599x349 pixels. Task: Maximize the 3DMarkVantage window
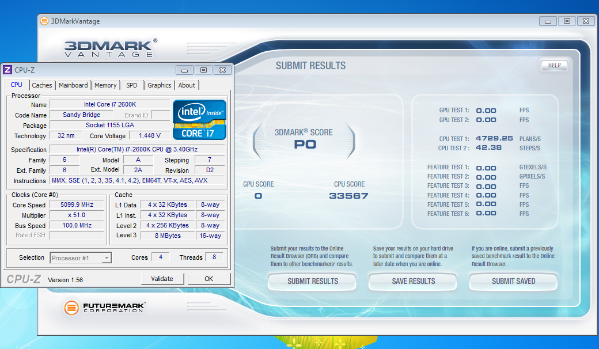tap(567, 21)
